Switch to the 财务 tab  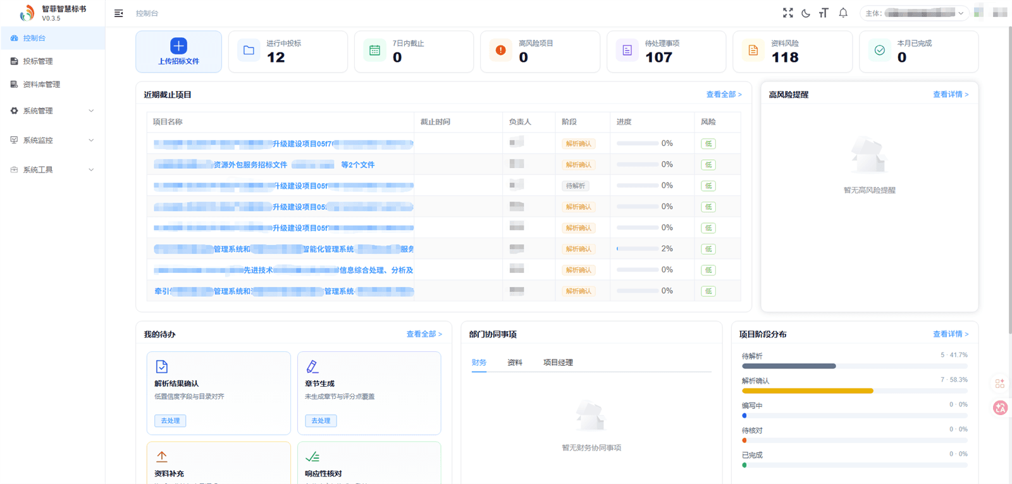[479, 362]
